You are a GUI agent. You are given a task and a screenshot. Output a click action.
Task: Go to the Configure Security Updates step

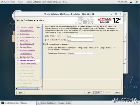pyautogui.click(x=30, y=27)
